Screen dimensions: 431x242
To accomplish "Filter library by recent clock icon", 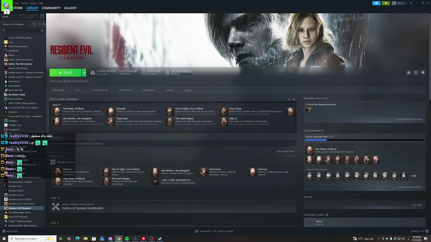I will click(39, 24).
